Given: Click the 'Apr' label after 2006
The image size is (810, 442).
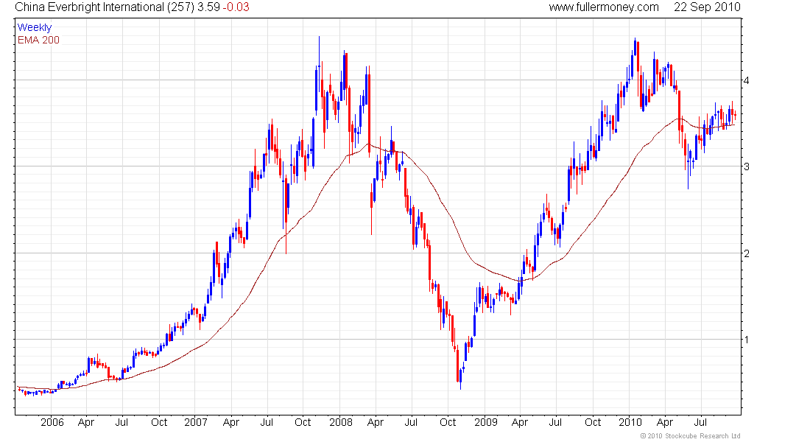Looking at the screenshot, I should coord(85,422).
